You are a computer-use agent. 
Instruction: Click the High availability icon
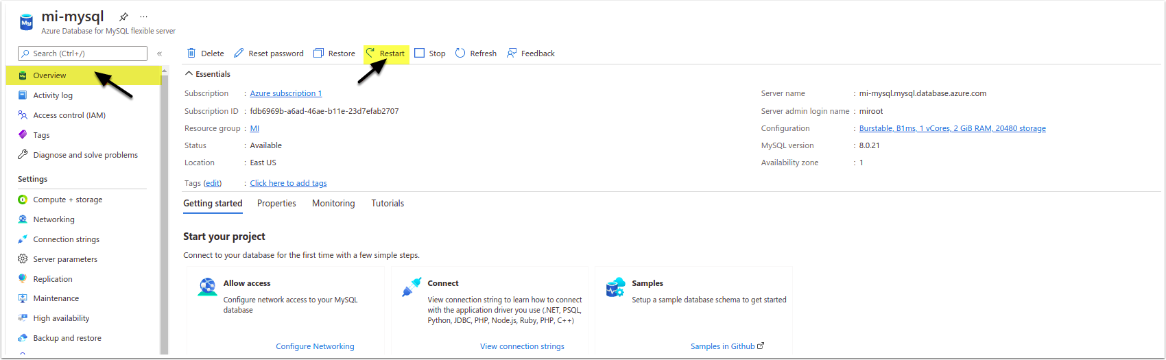click(x=23, y=318)
